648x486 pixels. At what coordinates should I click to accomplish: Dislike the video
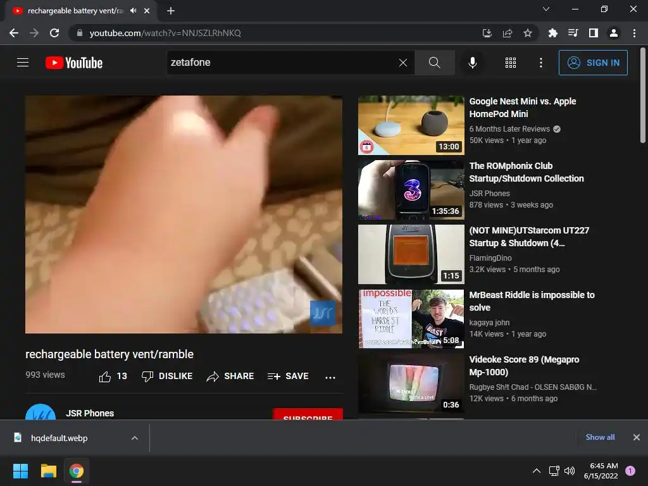(167, 376)
